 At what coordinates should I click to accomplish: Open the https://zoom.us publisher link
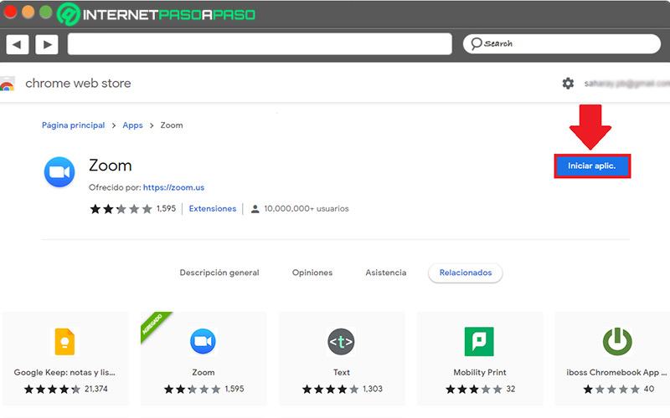pos(173,187)
